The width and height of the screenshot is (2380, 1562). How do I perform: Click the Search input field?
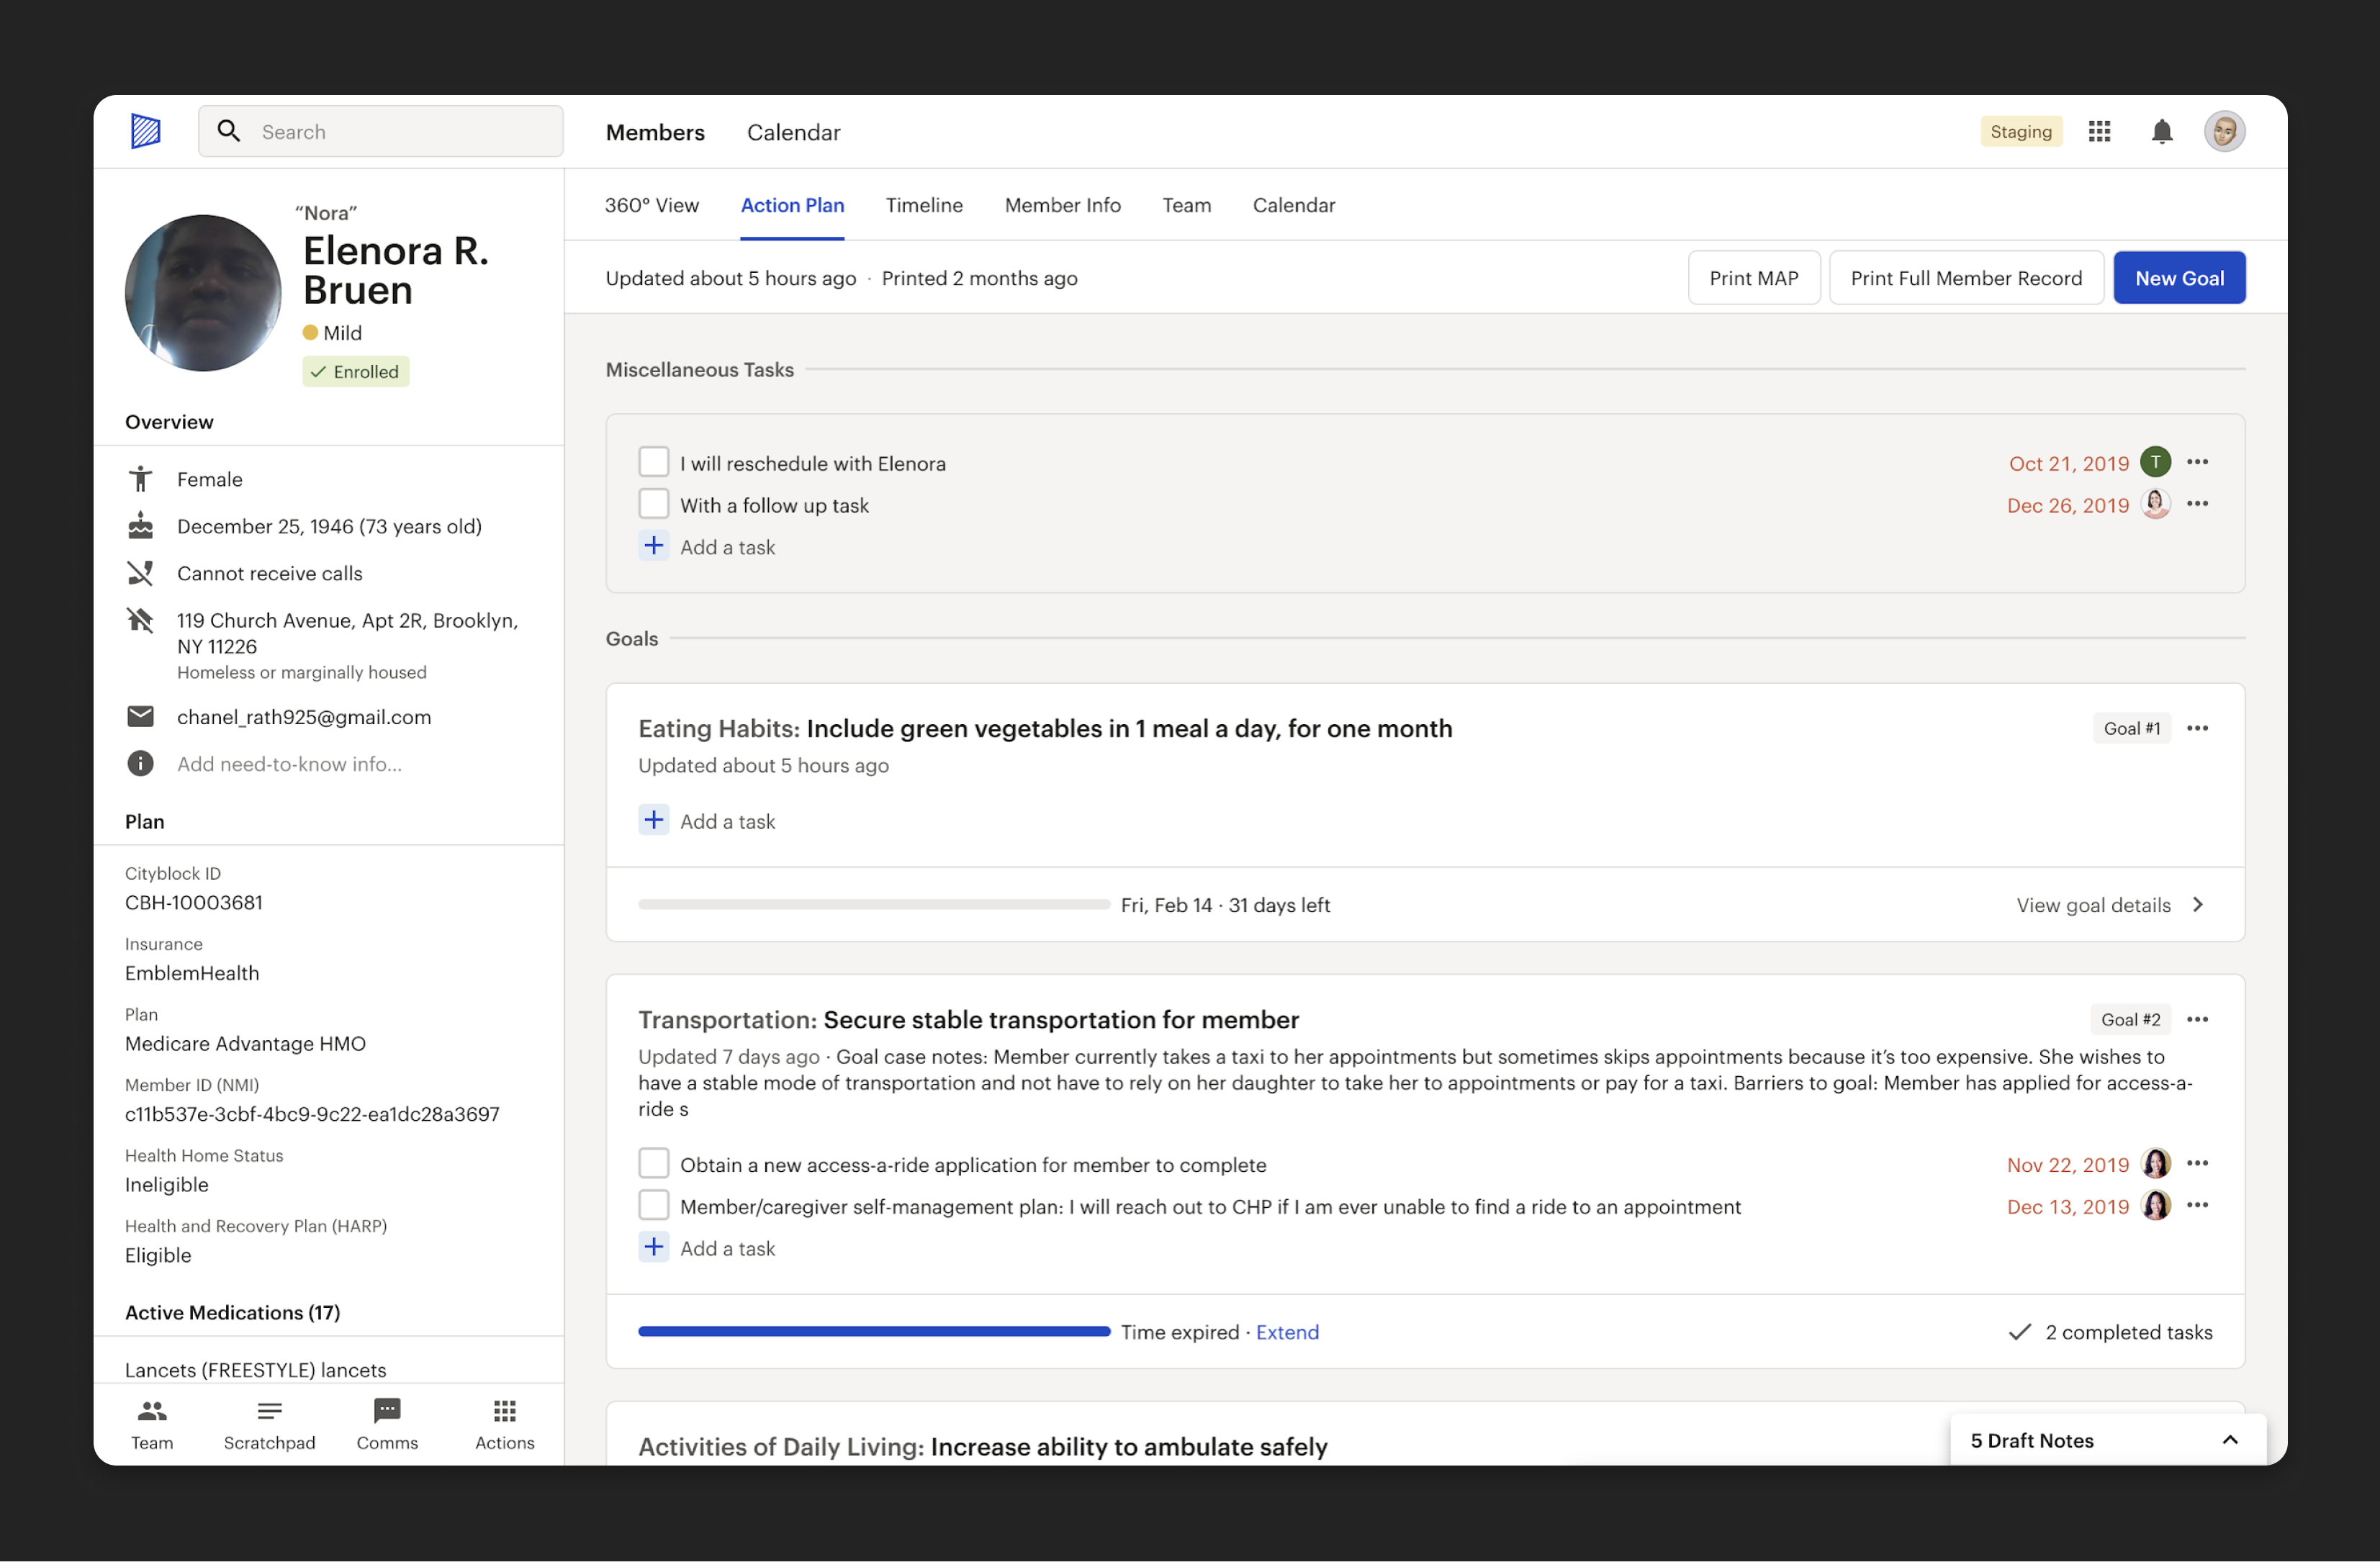380,131
